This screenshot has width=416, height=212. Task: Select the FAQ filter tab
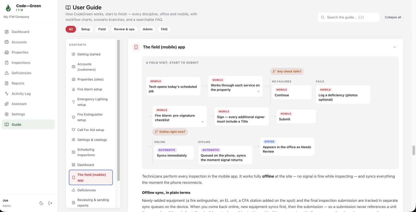coord(164,29)
